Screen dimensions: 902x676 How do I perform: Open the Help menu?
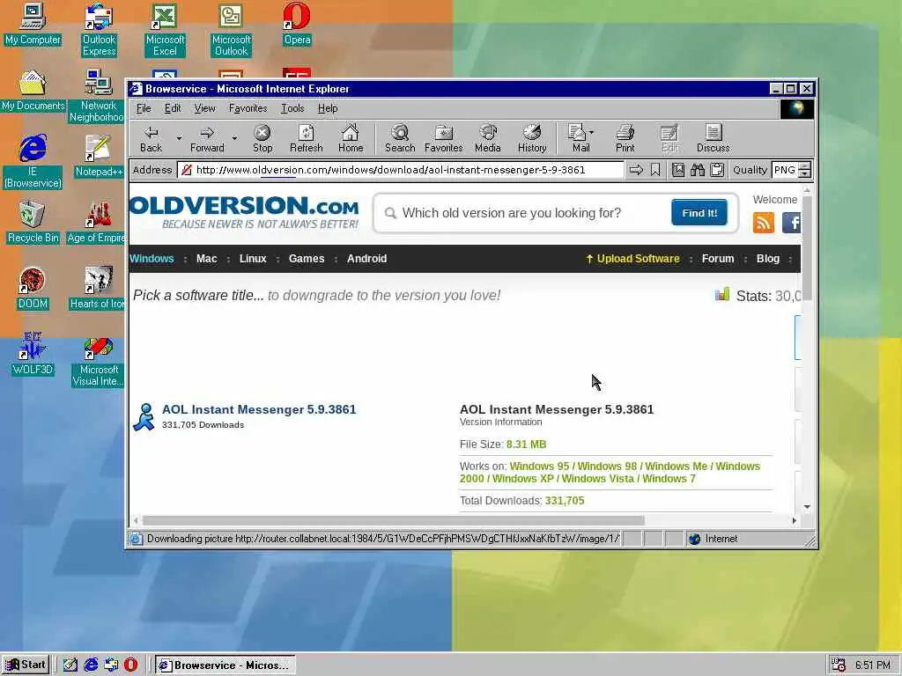click(328, 108)
